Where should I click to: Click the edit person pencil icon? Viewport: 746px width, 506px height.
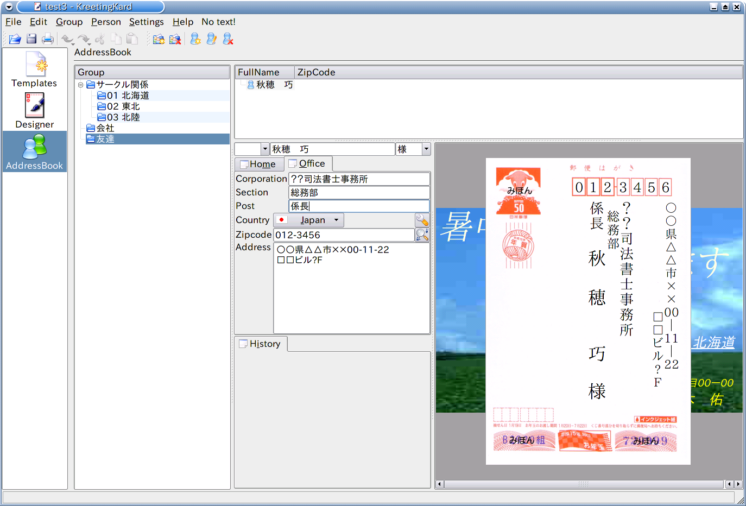(x=212, y=39)
